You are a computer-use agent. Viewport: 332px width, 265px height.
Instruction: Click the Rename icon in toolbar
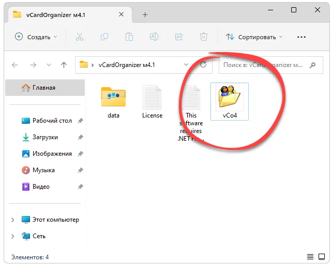(154, 37)
